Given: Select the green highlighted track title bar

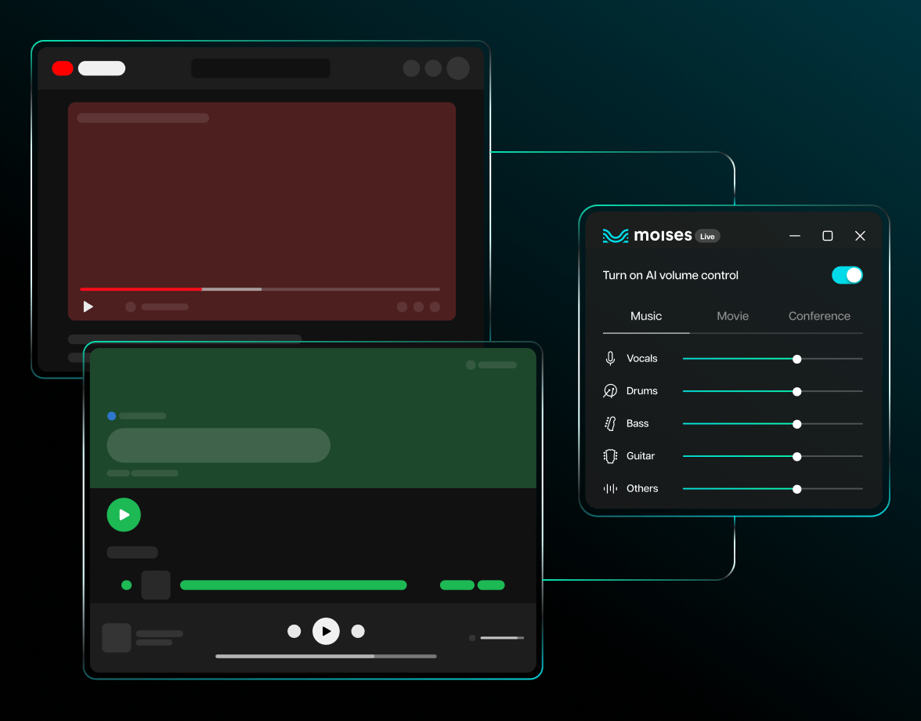Looking at the screenshot, I should pyautogui.click(x=293, y=585).
